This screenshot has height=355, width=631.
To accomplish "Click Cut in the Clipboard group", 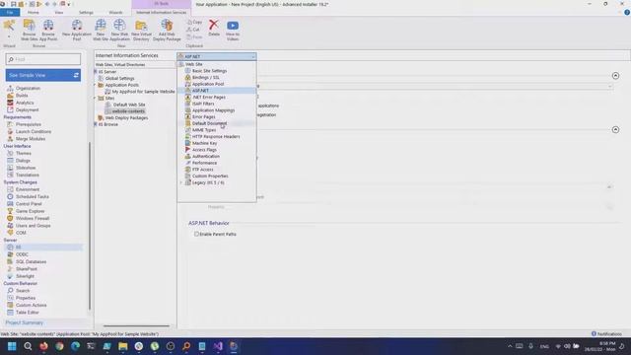I will pos(193,30).
